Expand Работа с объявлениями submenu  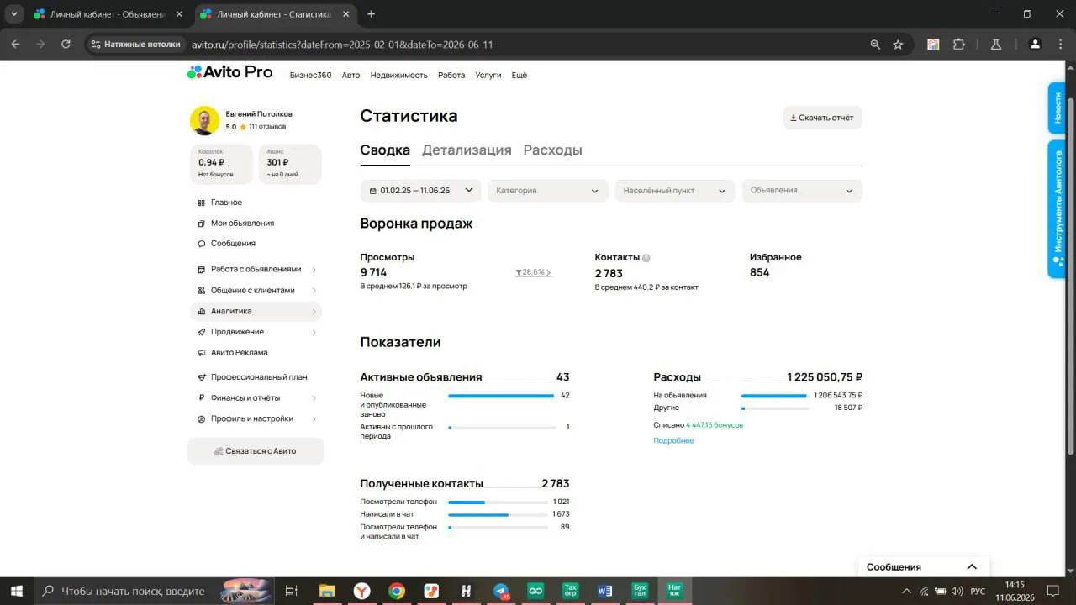pos(314,270)
